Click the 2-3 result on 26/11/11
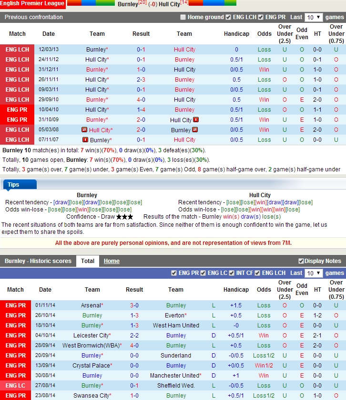The image size is (346, 400). pyautogui.click(x=141, y=80)
